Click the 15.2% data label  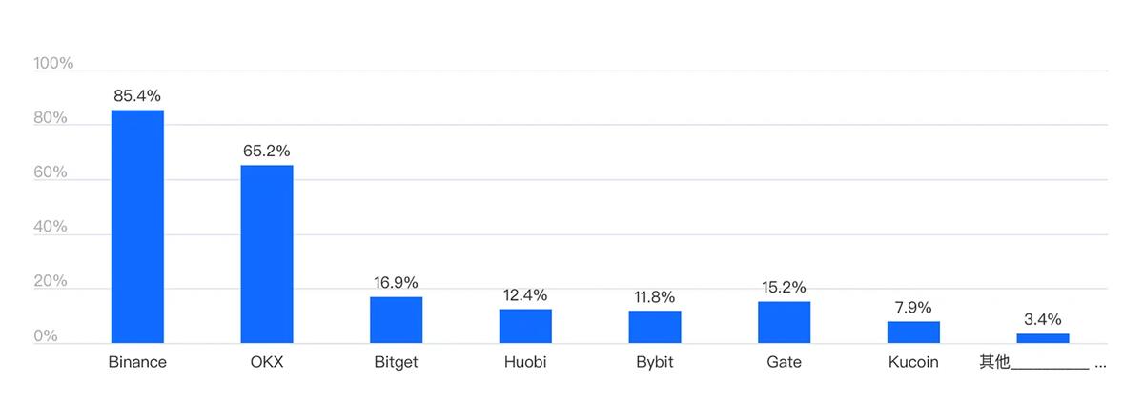(x=784, y=287)
